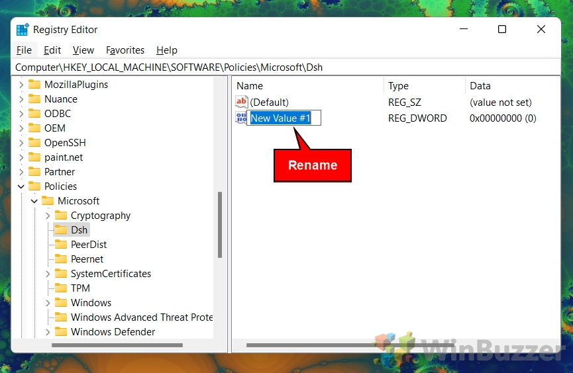Click the (Default) string value icon
The width and height of the screenshot is (573, 373).
(x=242, y=102)
